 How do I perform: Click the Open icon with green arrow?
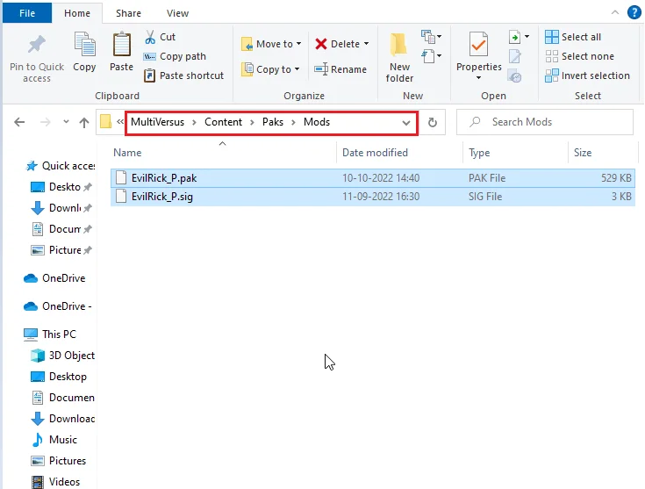[515, 37]
